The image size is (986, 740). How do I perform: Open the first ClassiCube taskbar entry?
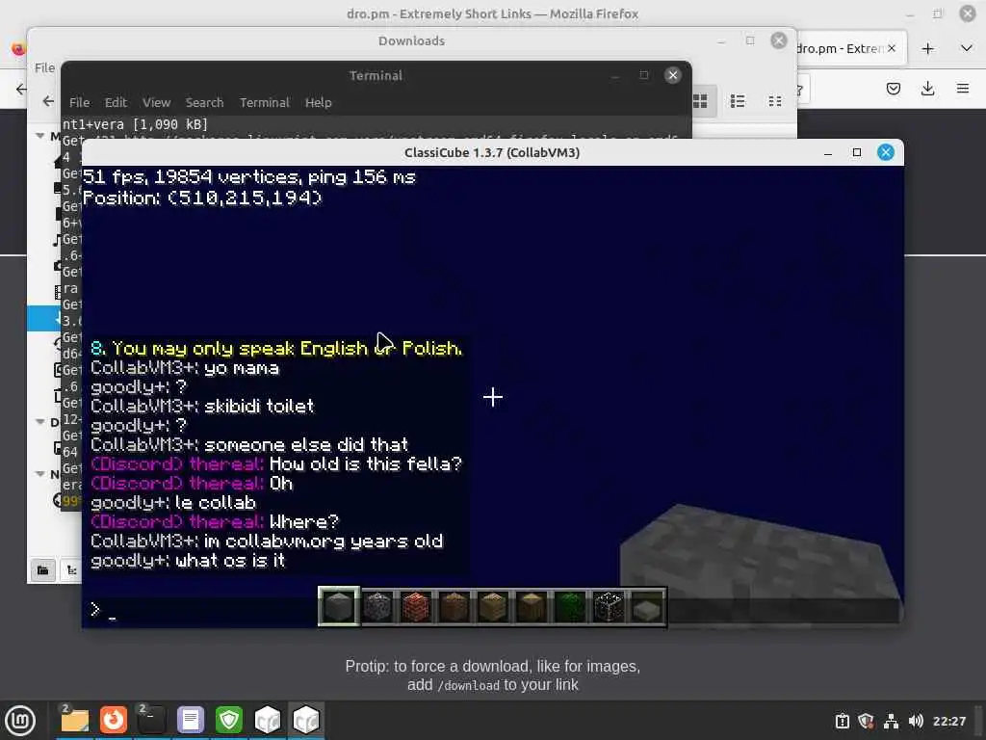(x=268, y=720)
